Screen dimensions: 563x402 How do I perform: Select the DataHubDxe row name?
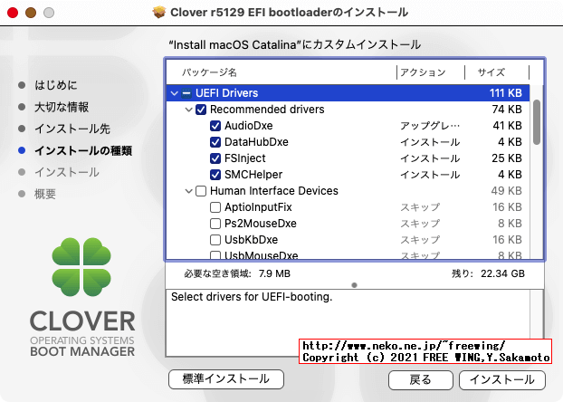coord(256,142)
